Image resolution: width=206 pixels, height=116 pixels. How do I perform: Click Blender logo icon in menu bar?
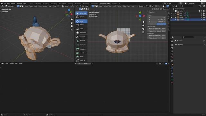pos(2,3)
